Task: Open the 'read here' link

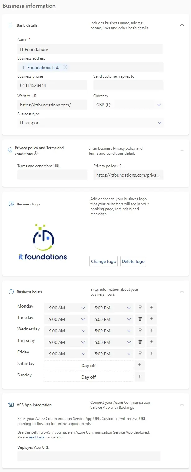Action: (x=37, y=437)
